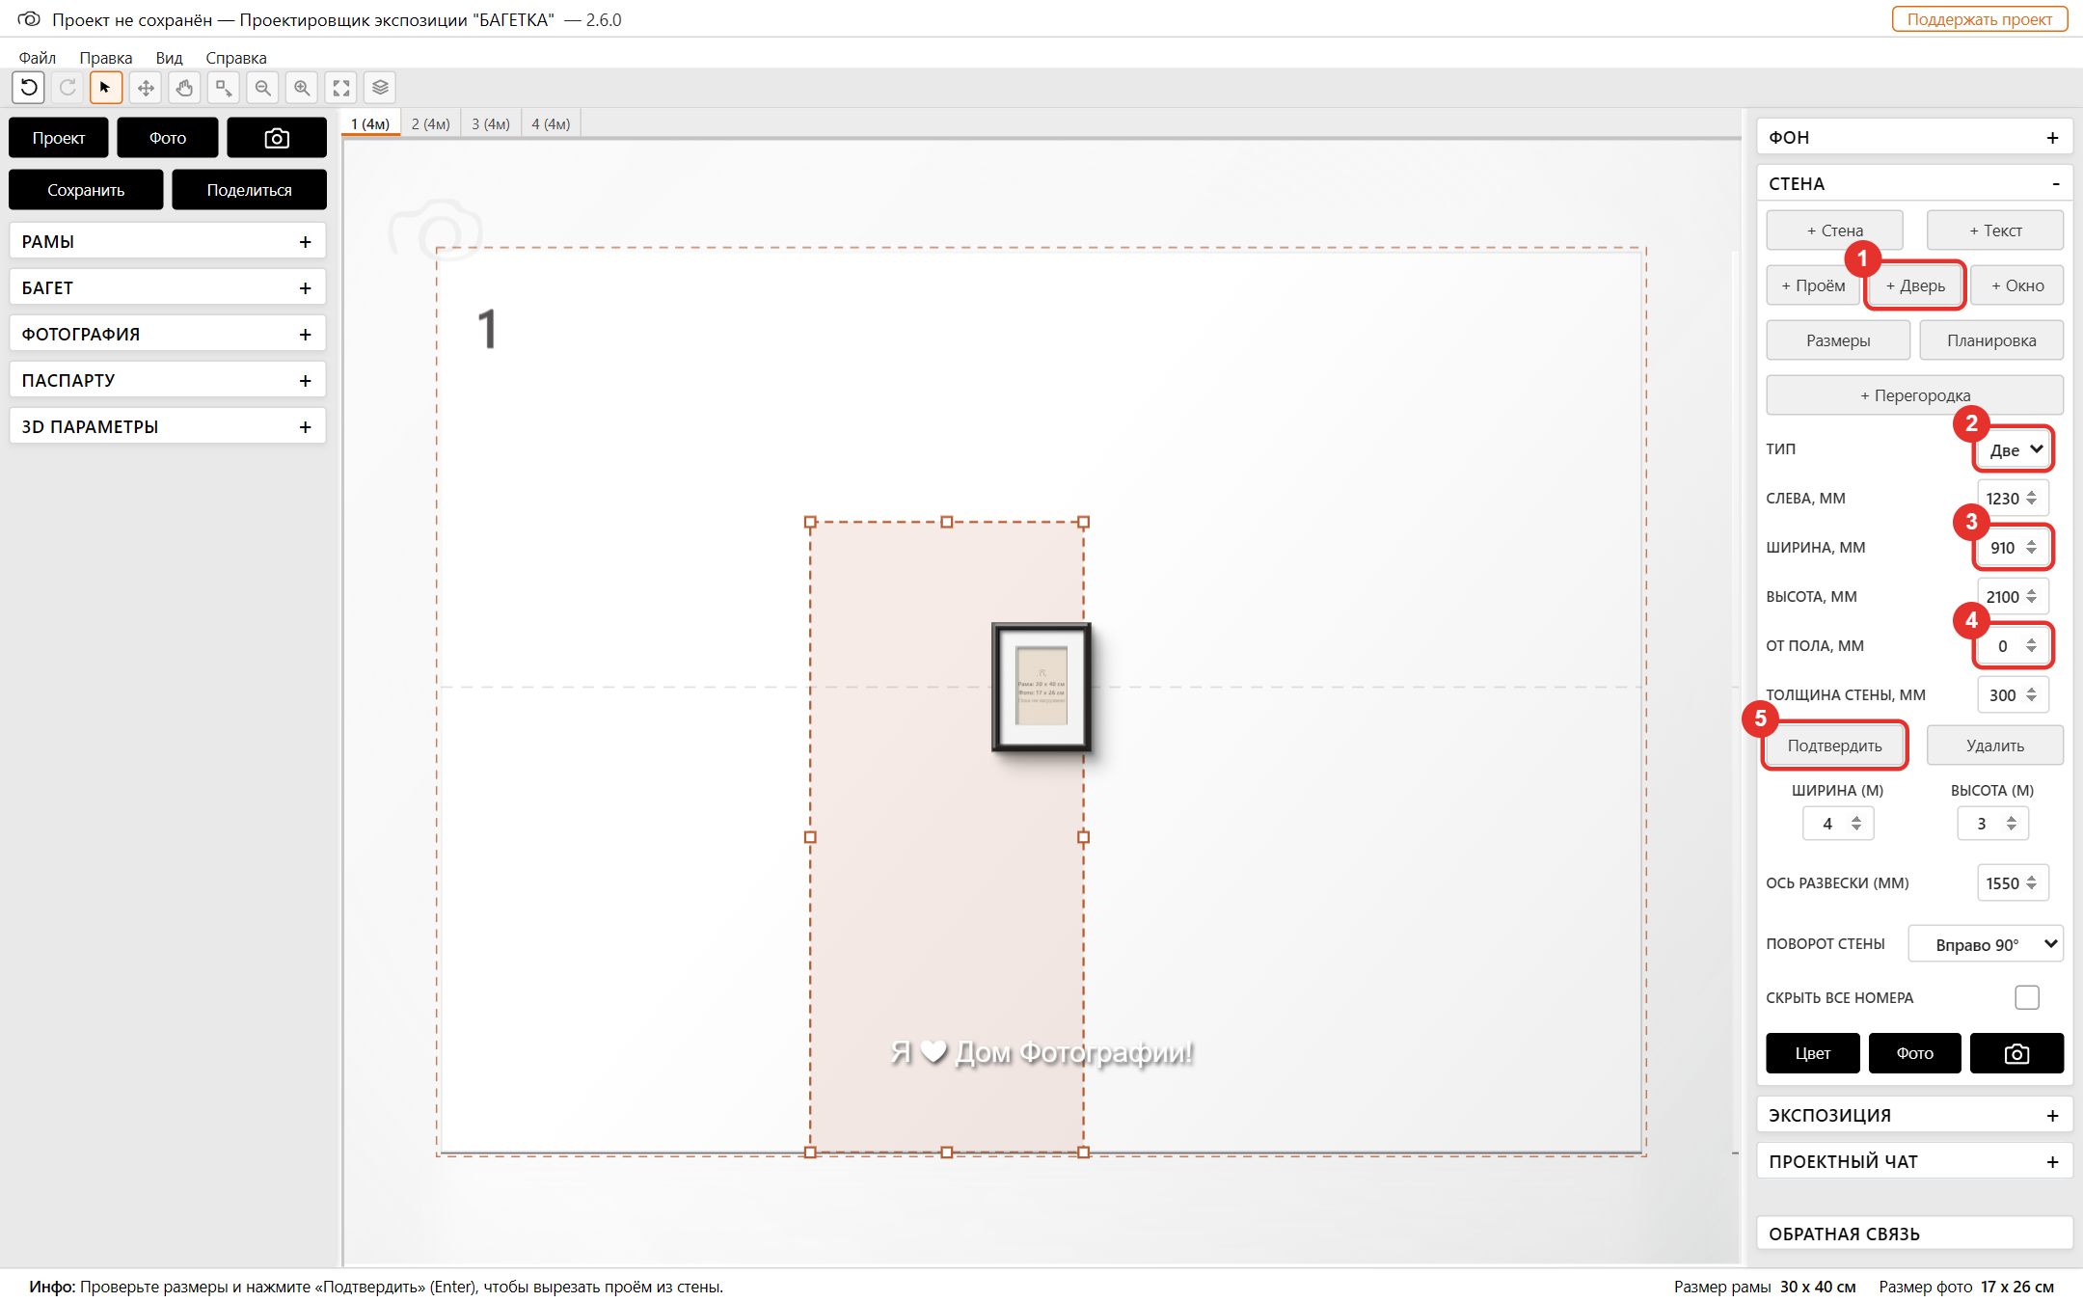Select the hand pan tool
The image size is (2083, 1302).
(184, 88)
